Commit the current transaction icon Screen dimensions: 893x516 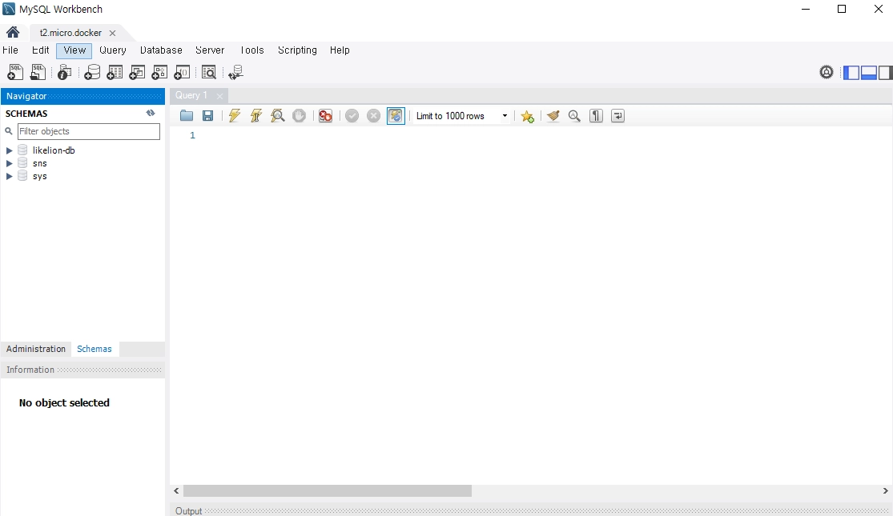tap(352, 116)
